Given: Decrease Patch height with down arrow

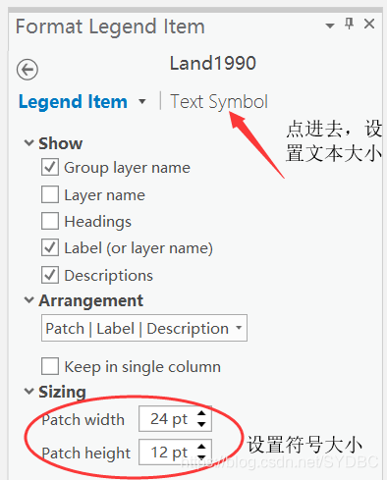Looking at the screenshot, I should (x=201, y=457).
